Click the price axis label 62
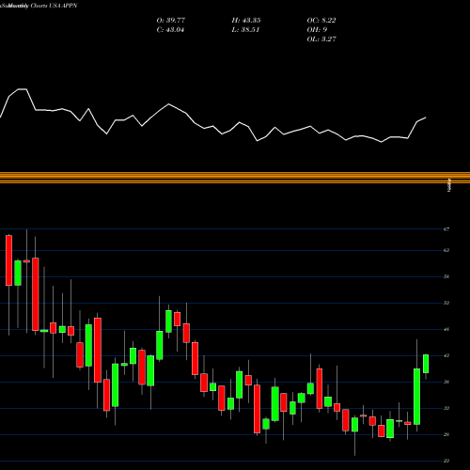The image size is (470, 470). click(x=446, y=250)
